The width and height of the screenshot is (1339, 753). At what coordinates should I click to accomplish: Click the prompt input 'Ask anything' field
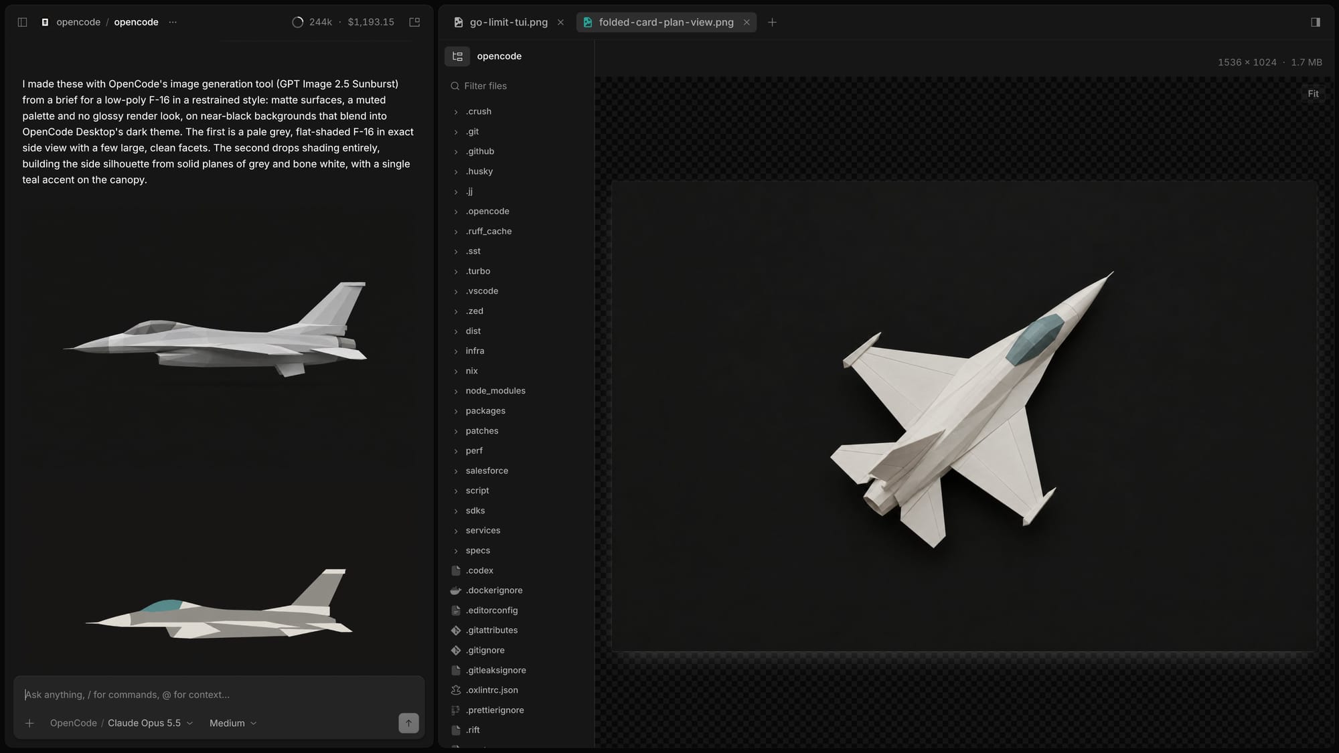coord(219,695)
